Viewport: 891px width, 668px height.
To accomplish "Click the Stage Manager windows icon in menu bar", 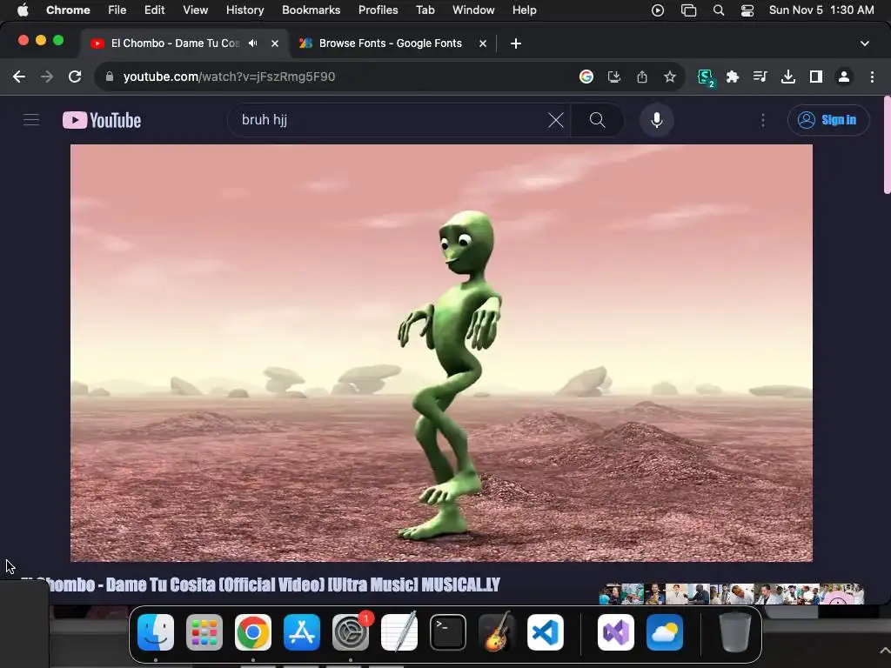I will click(x=688, y=10).
